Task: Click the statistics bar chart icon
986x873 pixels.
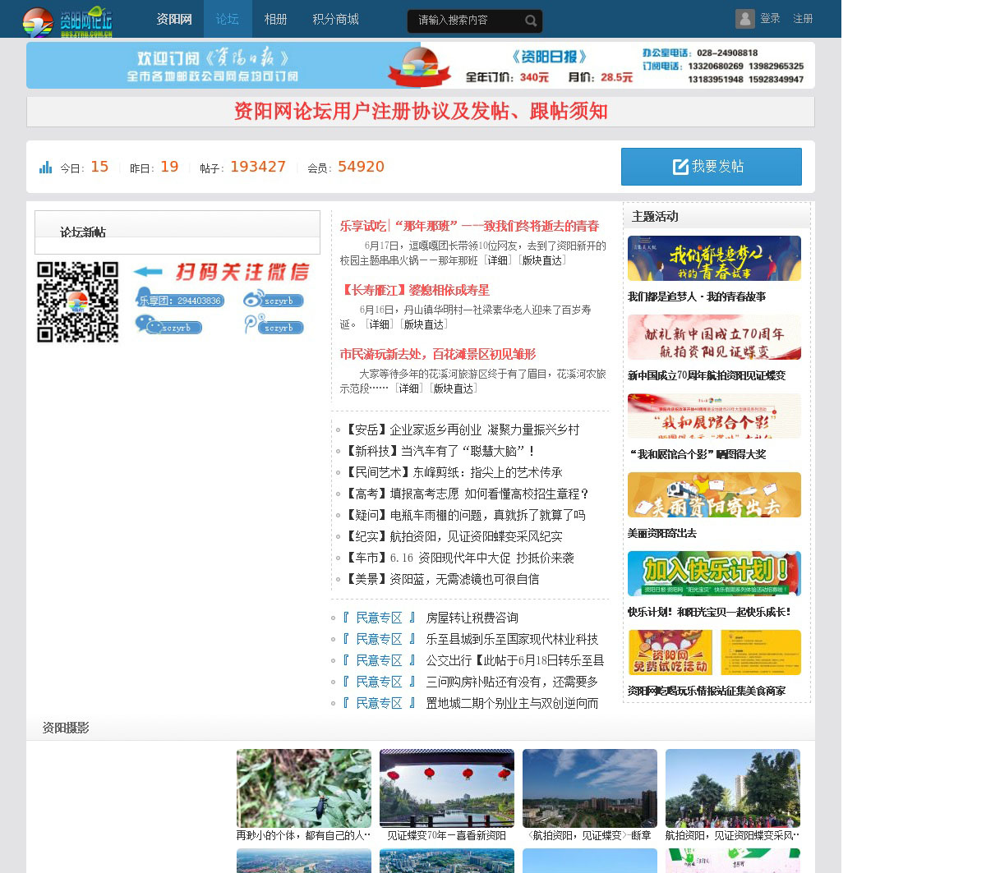Action: (x=45, y=168)
